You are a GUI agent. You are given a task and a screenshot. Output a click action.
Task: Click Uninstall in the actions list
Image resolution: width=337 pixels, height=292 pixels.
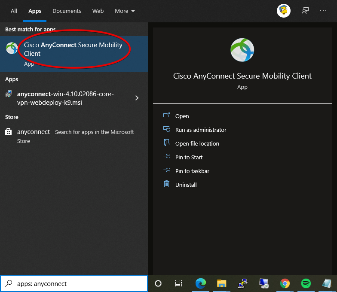(x=186, y=185)
